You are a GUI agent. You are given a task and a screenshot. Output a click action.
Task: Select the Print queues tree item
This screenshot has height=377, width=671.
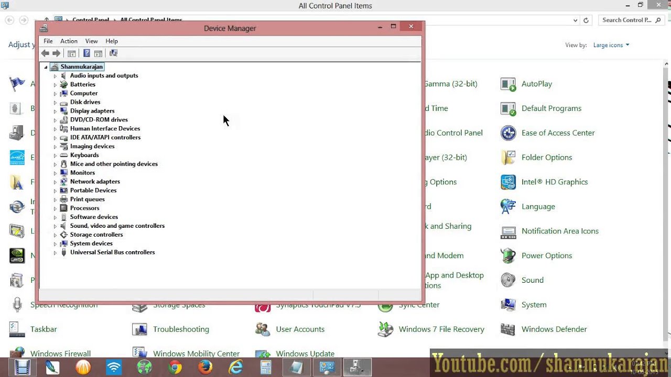pyautogui.click(x=88, y=199)
